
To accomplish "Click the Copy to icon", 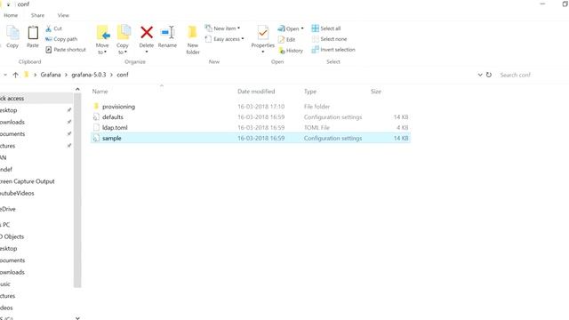I will pyautogui.click(x=124, y=33).
